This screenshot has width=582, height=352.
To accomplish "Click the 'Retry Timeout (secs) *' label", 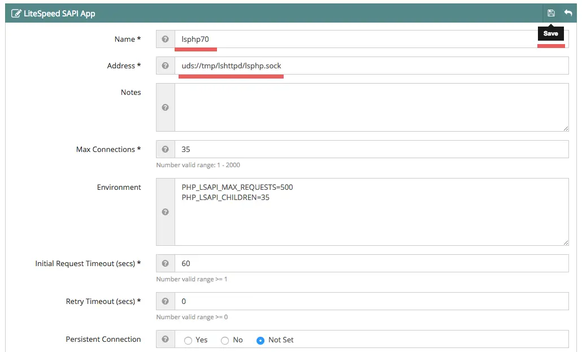I will (x=103, y=302).
